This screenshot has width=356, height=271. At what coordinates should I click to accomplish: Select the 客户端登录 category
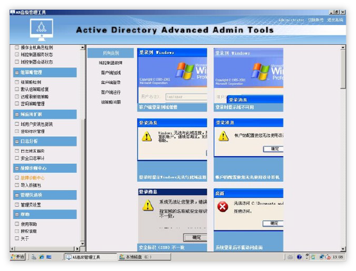(110, 83)
